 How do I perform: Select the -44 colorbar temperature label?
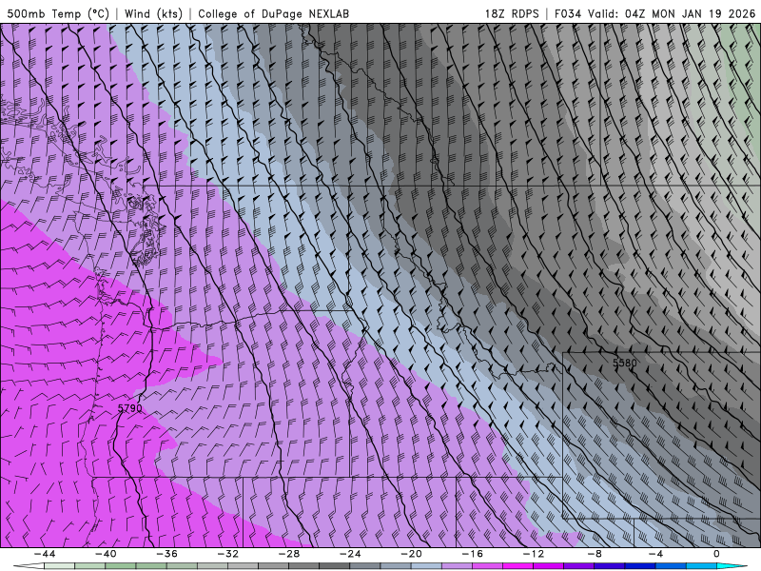(x=45, y=554)
